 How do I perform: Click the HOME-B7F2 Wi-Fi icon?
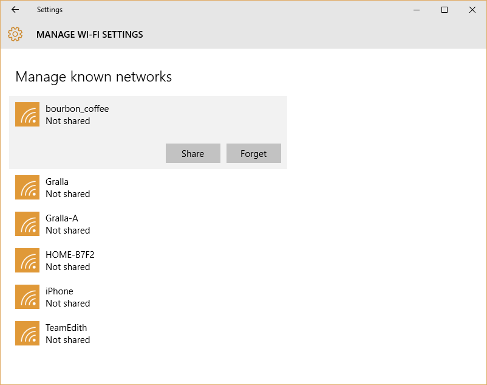tap(27, 260)
